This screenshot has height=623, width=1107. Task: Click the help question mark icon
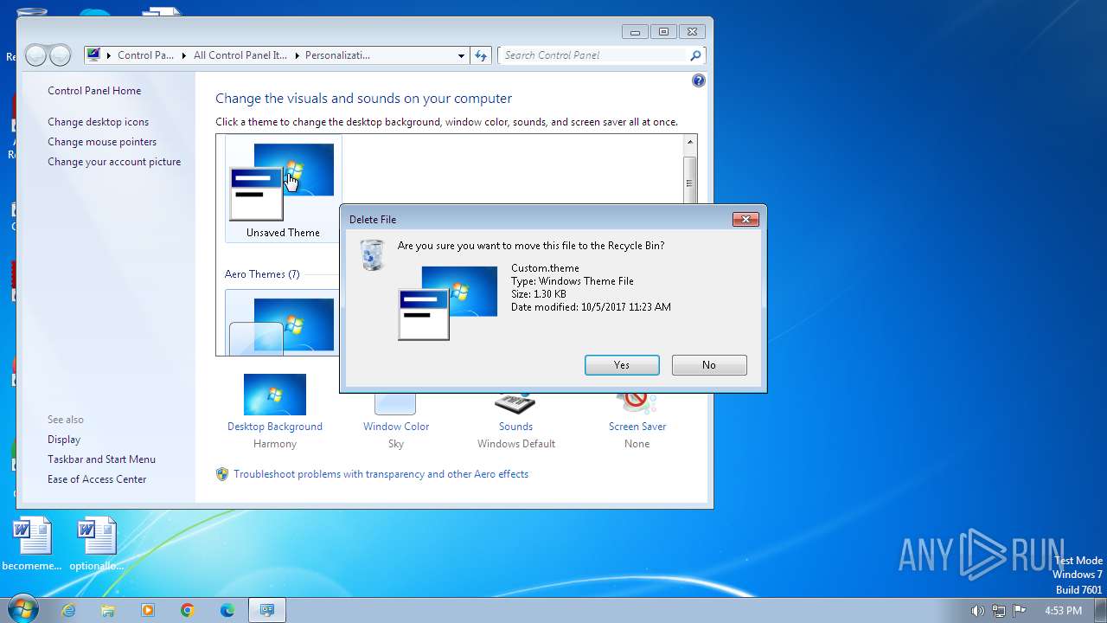[699, 80]
